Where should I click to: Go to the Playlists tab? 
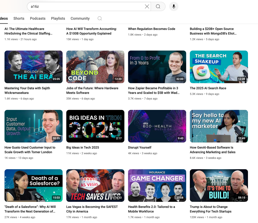(58, 18)
